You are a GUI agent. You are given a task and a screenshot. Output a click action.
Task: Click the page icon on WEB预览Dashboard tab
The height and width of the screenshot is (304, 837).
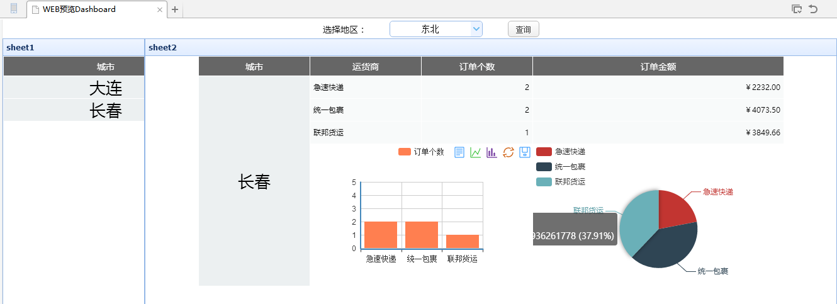[36, 9]
